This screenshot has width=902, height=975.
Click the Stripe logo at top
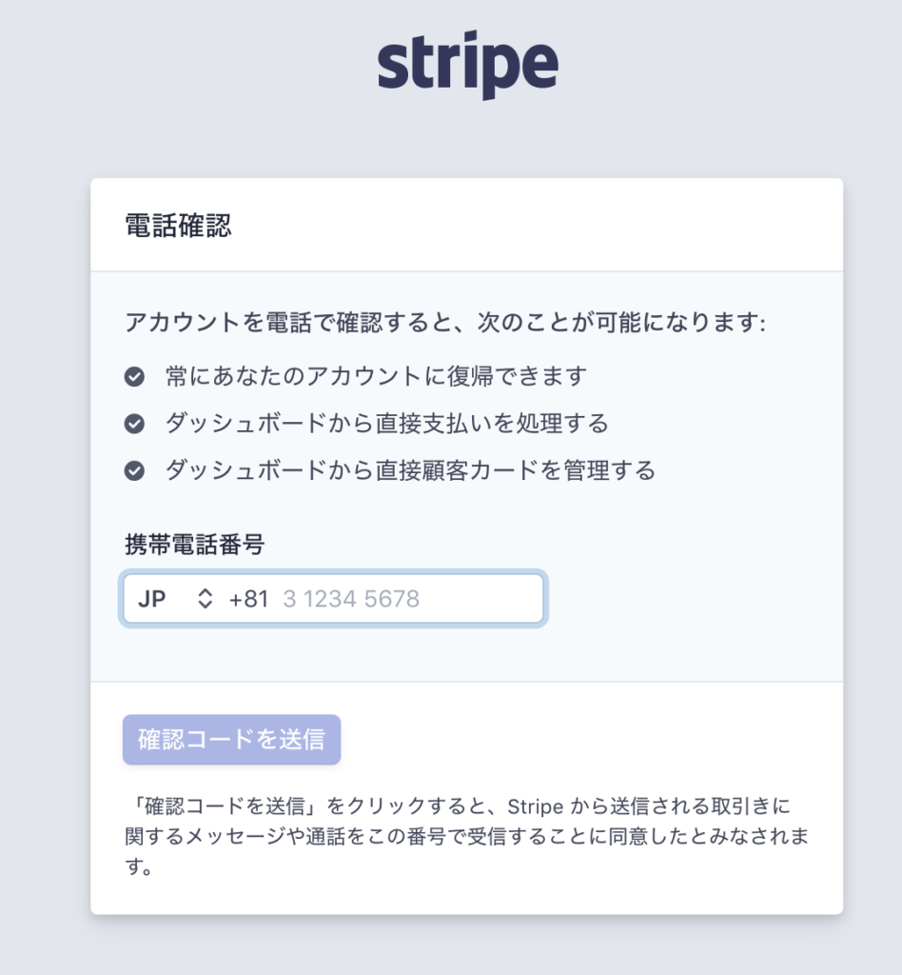(468, 65)
